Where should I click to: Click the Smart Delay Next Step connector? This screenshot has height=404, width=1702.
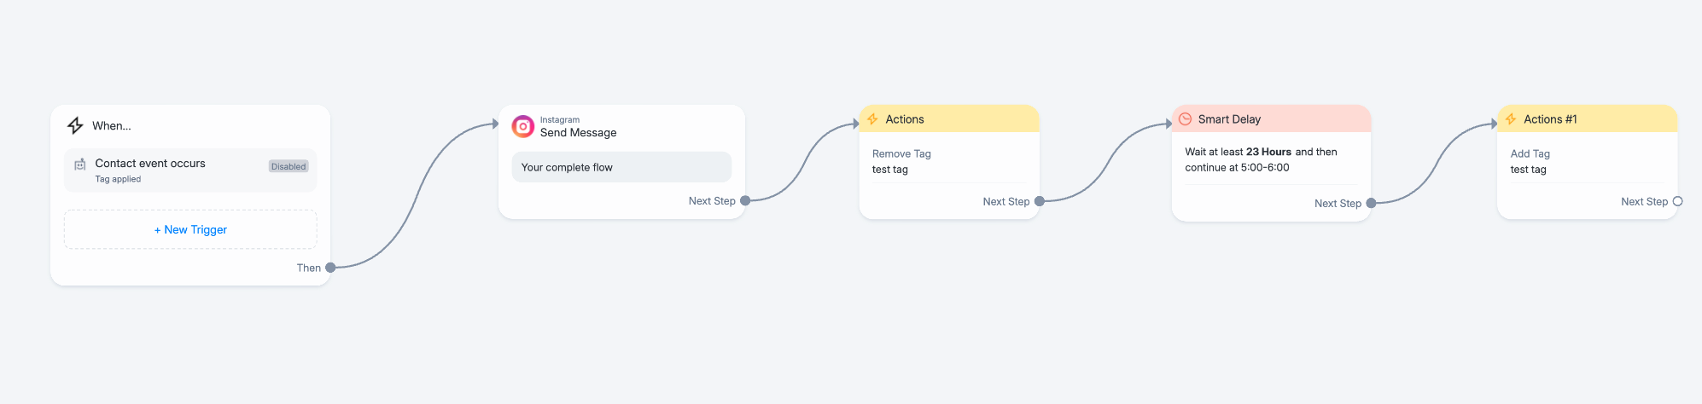(1371, 203)
